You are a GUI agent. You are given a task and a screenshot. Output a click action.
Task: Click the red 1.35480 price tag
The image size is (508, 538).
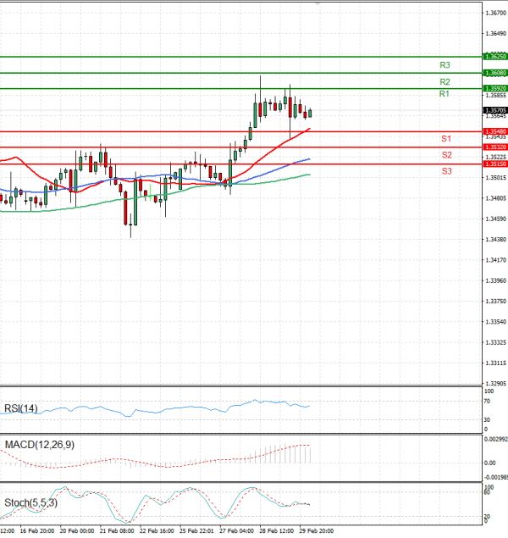(495, 132)
